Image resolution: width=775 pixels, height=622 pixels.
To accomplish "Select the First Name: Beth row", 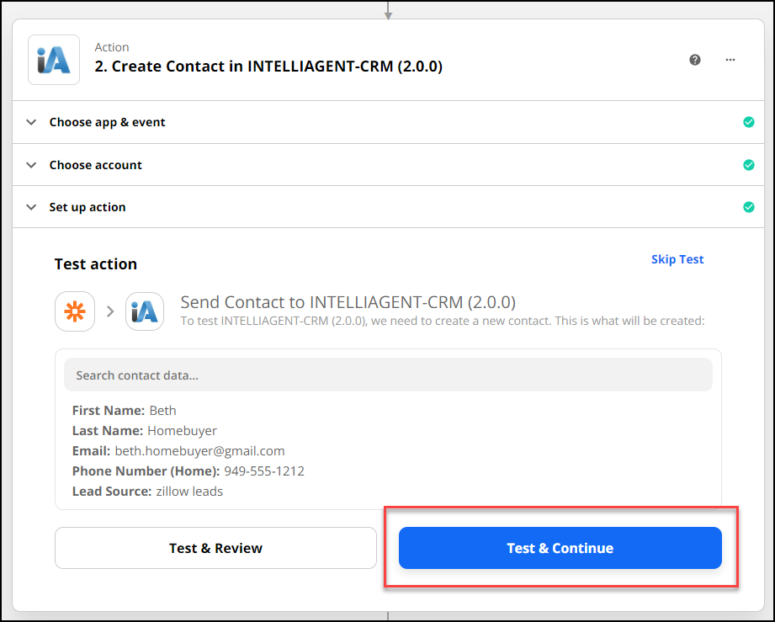I will tap(124, 411).
